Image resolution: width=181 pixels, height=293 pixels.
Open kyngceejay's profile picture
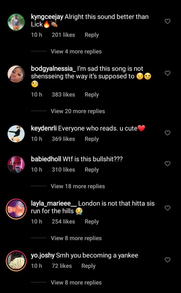pos(16,22)
